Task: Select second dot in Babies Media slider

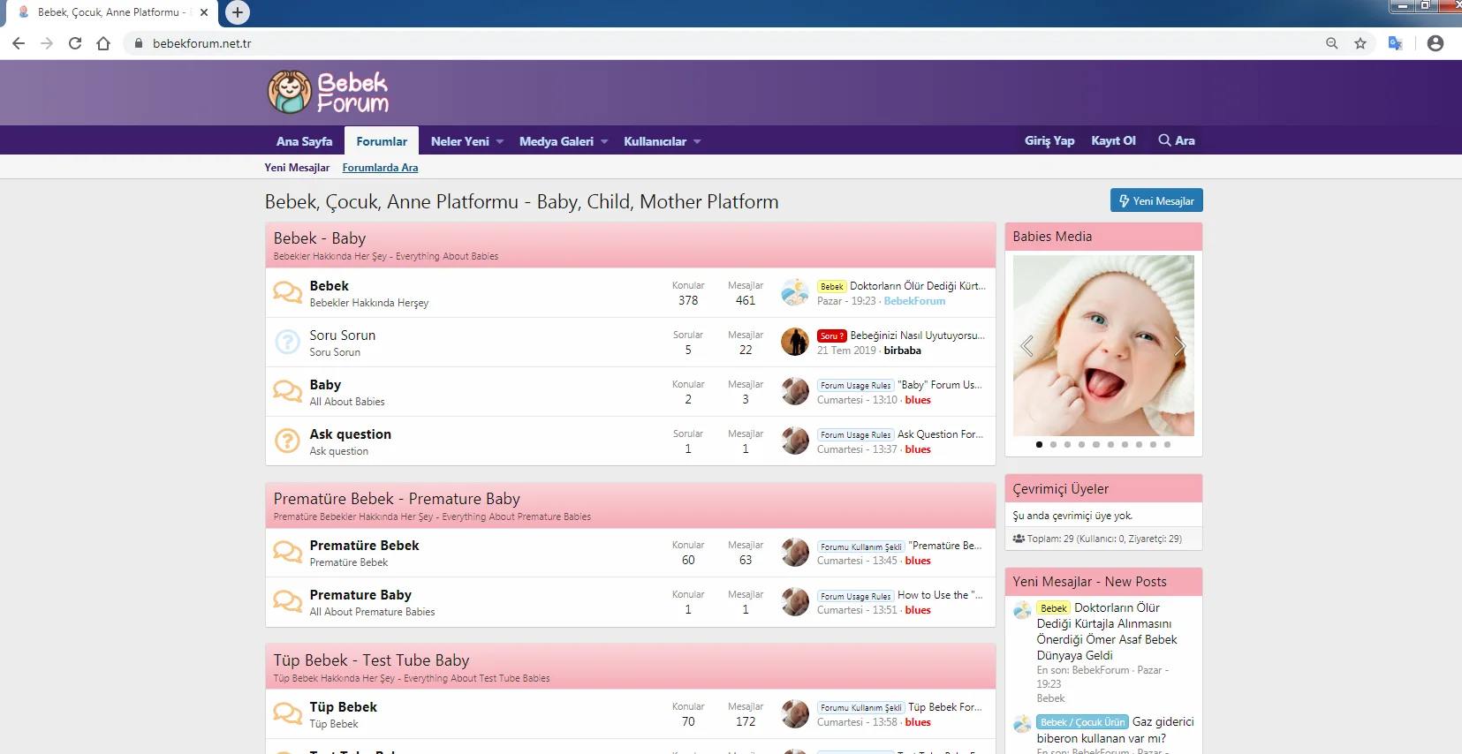Action: (1053, 445)
